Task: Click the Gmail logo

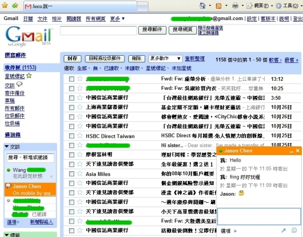Action: pos(29,36)
